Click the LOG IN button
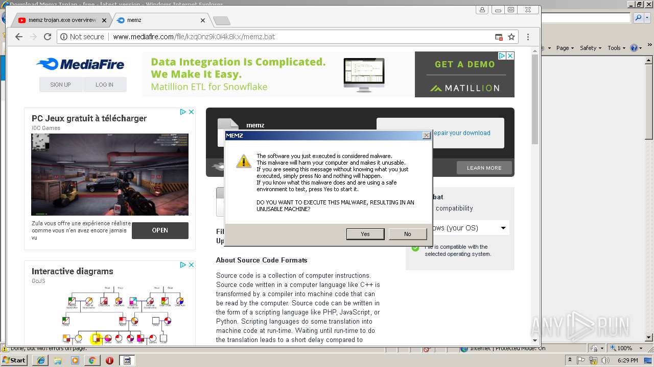The image size is (654, 367). click(104, 85)
